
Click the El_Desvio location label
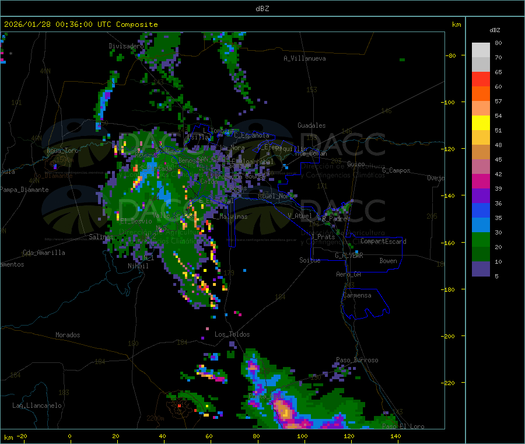tap(136, 221)
